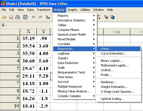This screenshot has width=143, height=111.
Task: Click cell with value 14.18
Action: (28, 84)
